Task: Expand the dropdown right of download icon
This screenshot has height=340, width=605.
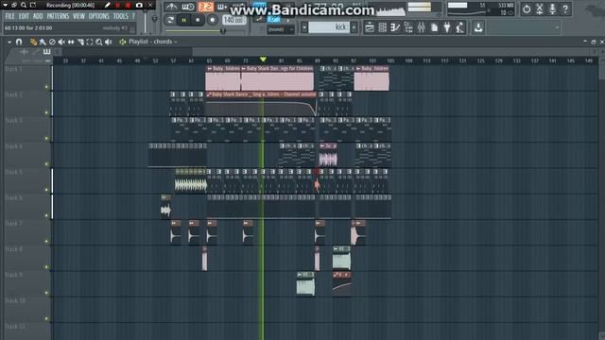Action: coord(557,27)
